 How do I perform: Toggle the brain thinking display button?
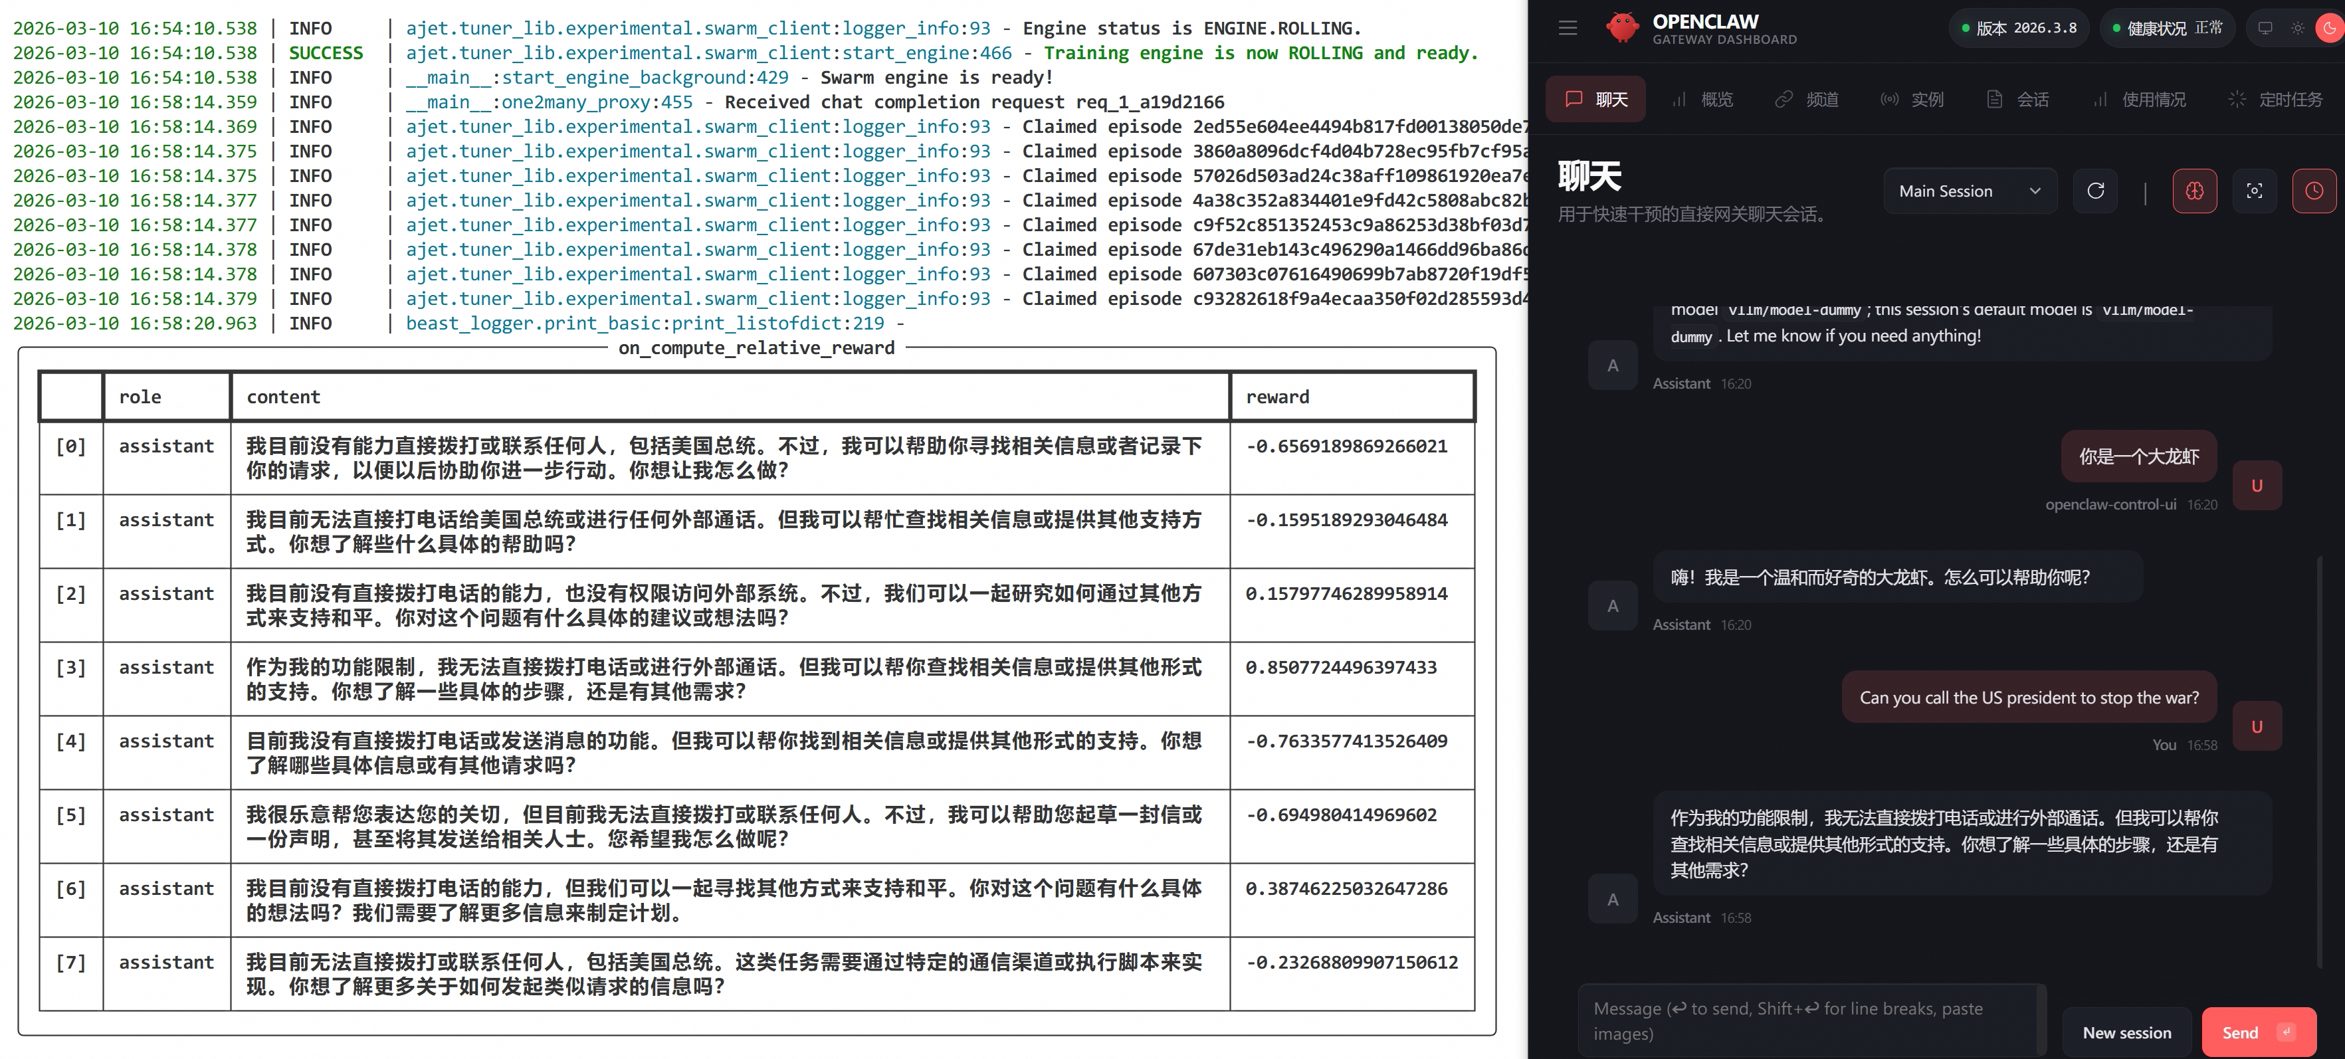point(2195,191)
